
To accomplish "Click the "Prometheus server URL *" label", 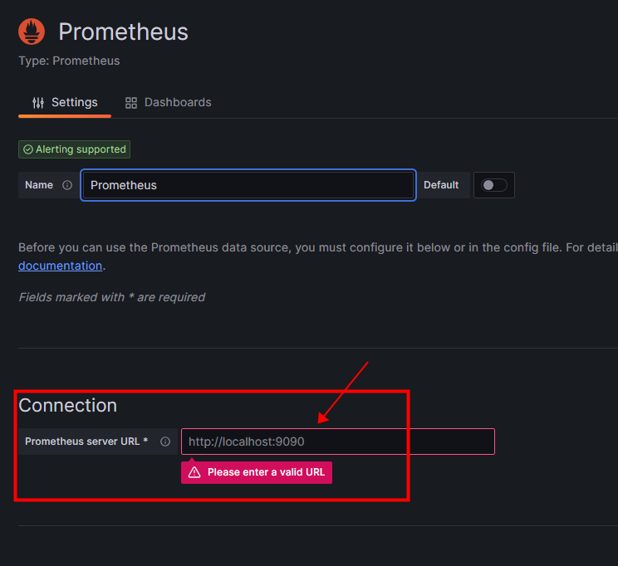I will click(x=86, y=442).
